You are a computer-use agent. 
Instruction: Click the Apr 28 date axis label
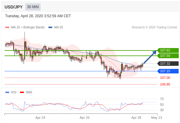tap(136, 118)
